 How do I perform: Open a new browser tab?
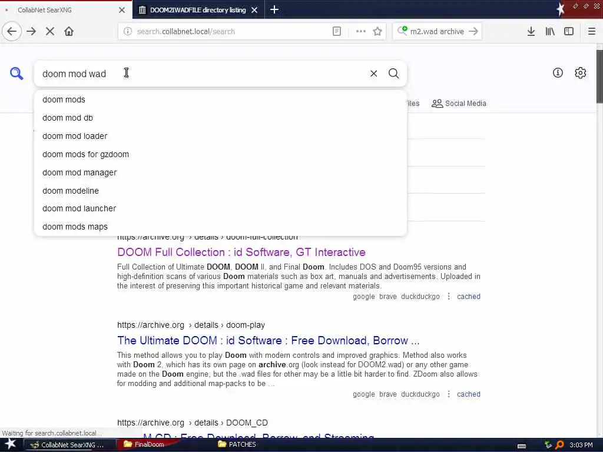pos(274,9)
